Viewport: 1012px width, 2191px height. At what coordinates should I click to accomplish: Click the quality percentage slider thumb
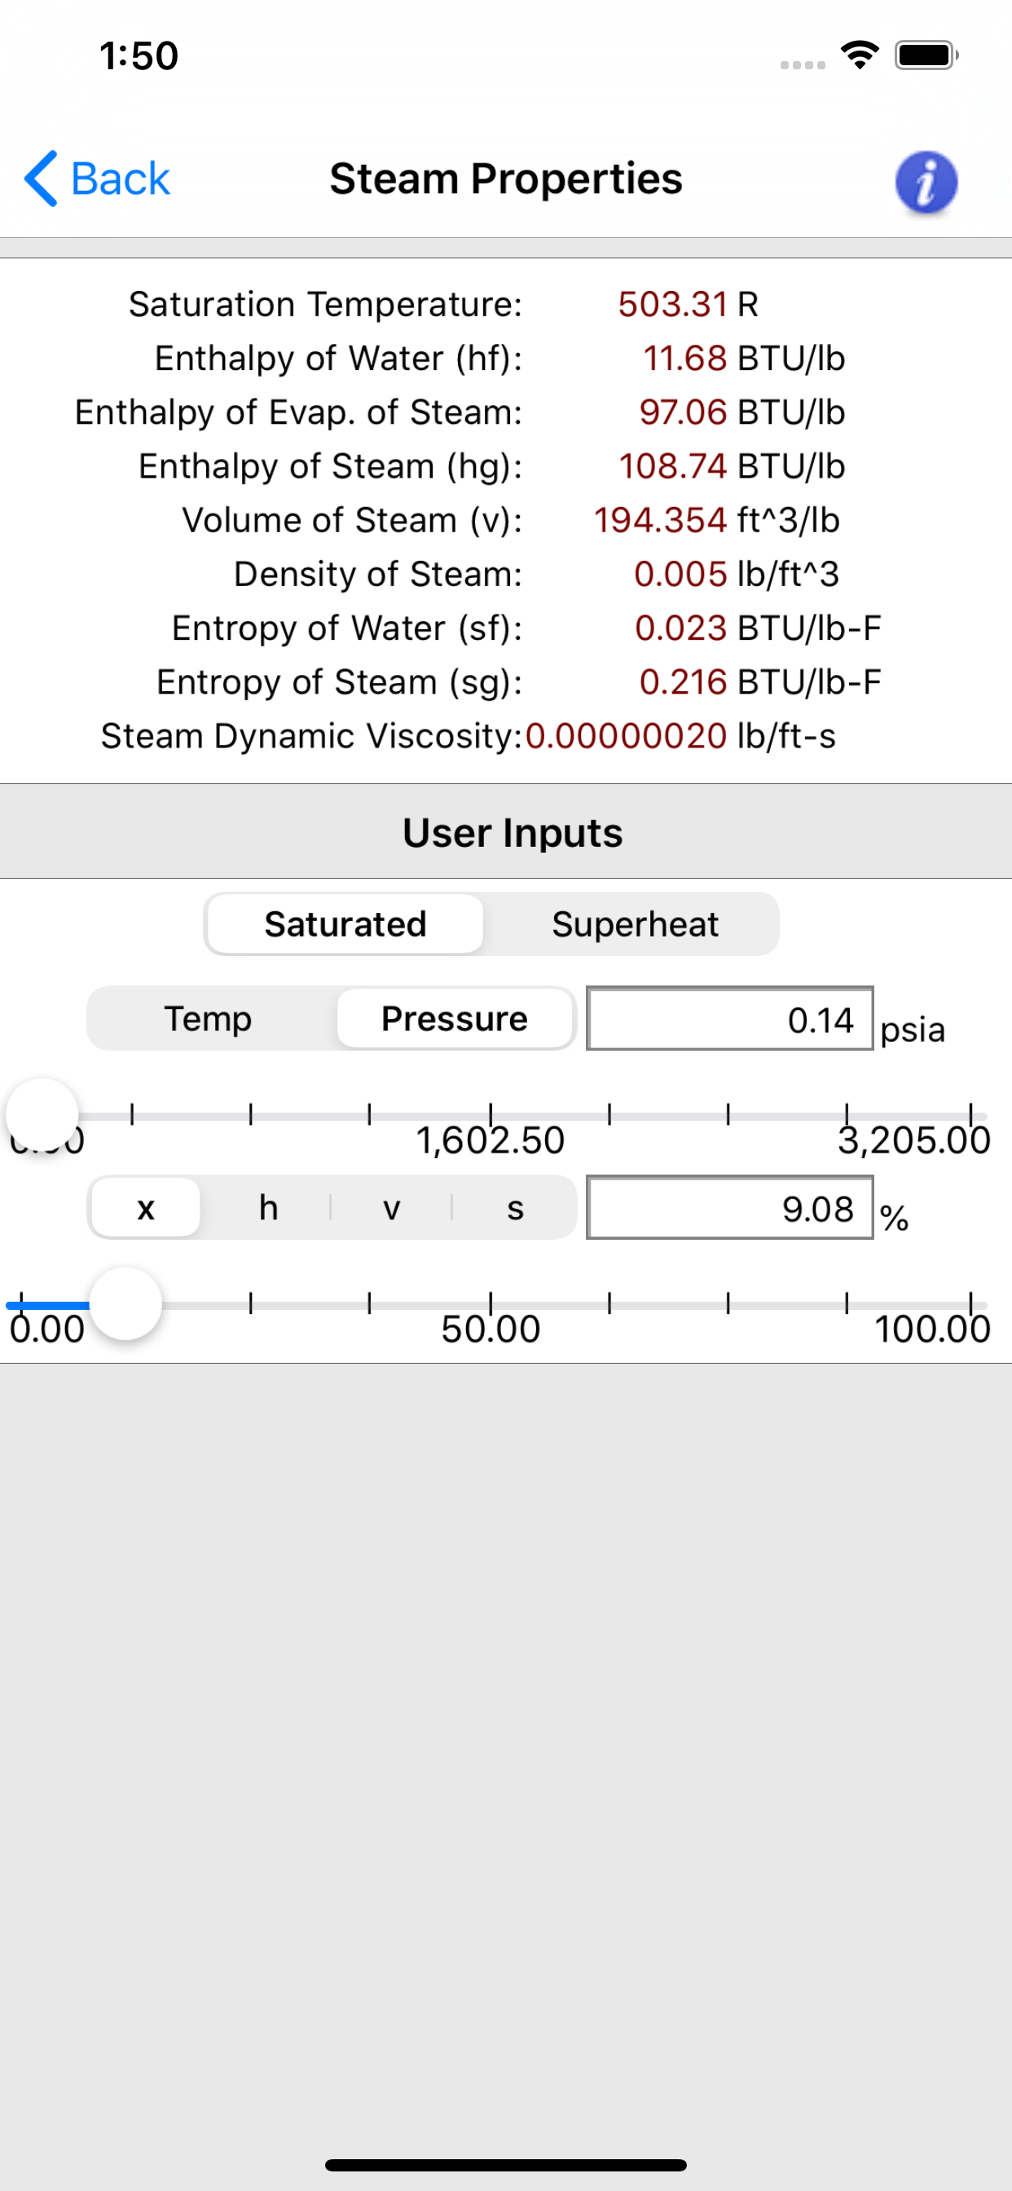click(x=125, y=1303)
